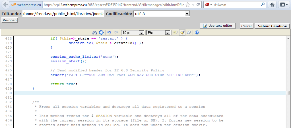This screenshot has width=291, height=128.
Task: Click the vertical scrollbar thumb
Action: [x=288, y=93]
